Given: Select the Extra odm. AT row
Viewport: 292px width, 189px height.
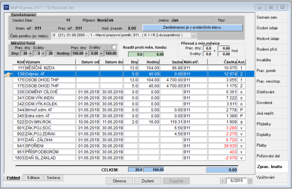Looking at the screenshot, I should click(x=129, y=116).
